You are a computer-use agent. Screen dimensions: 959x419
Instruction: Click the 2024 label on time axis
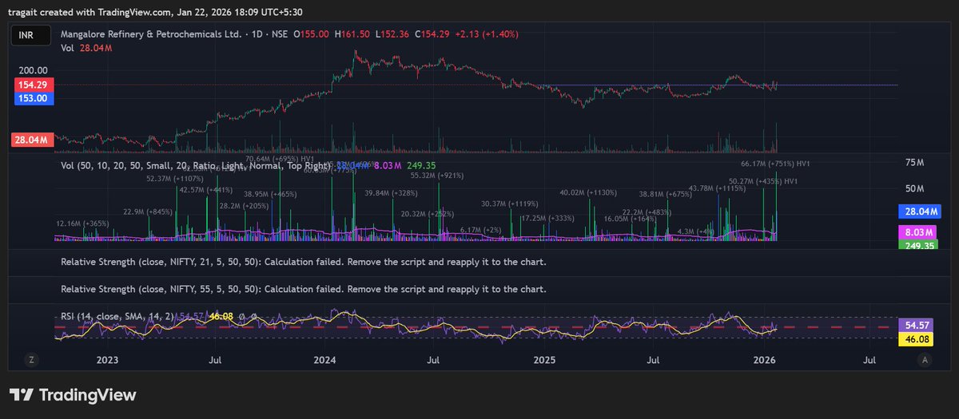coord(325,360)
